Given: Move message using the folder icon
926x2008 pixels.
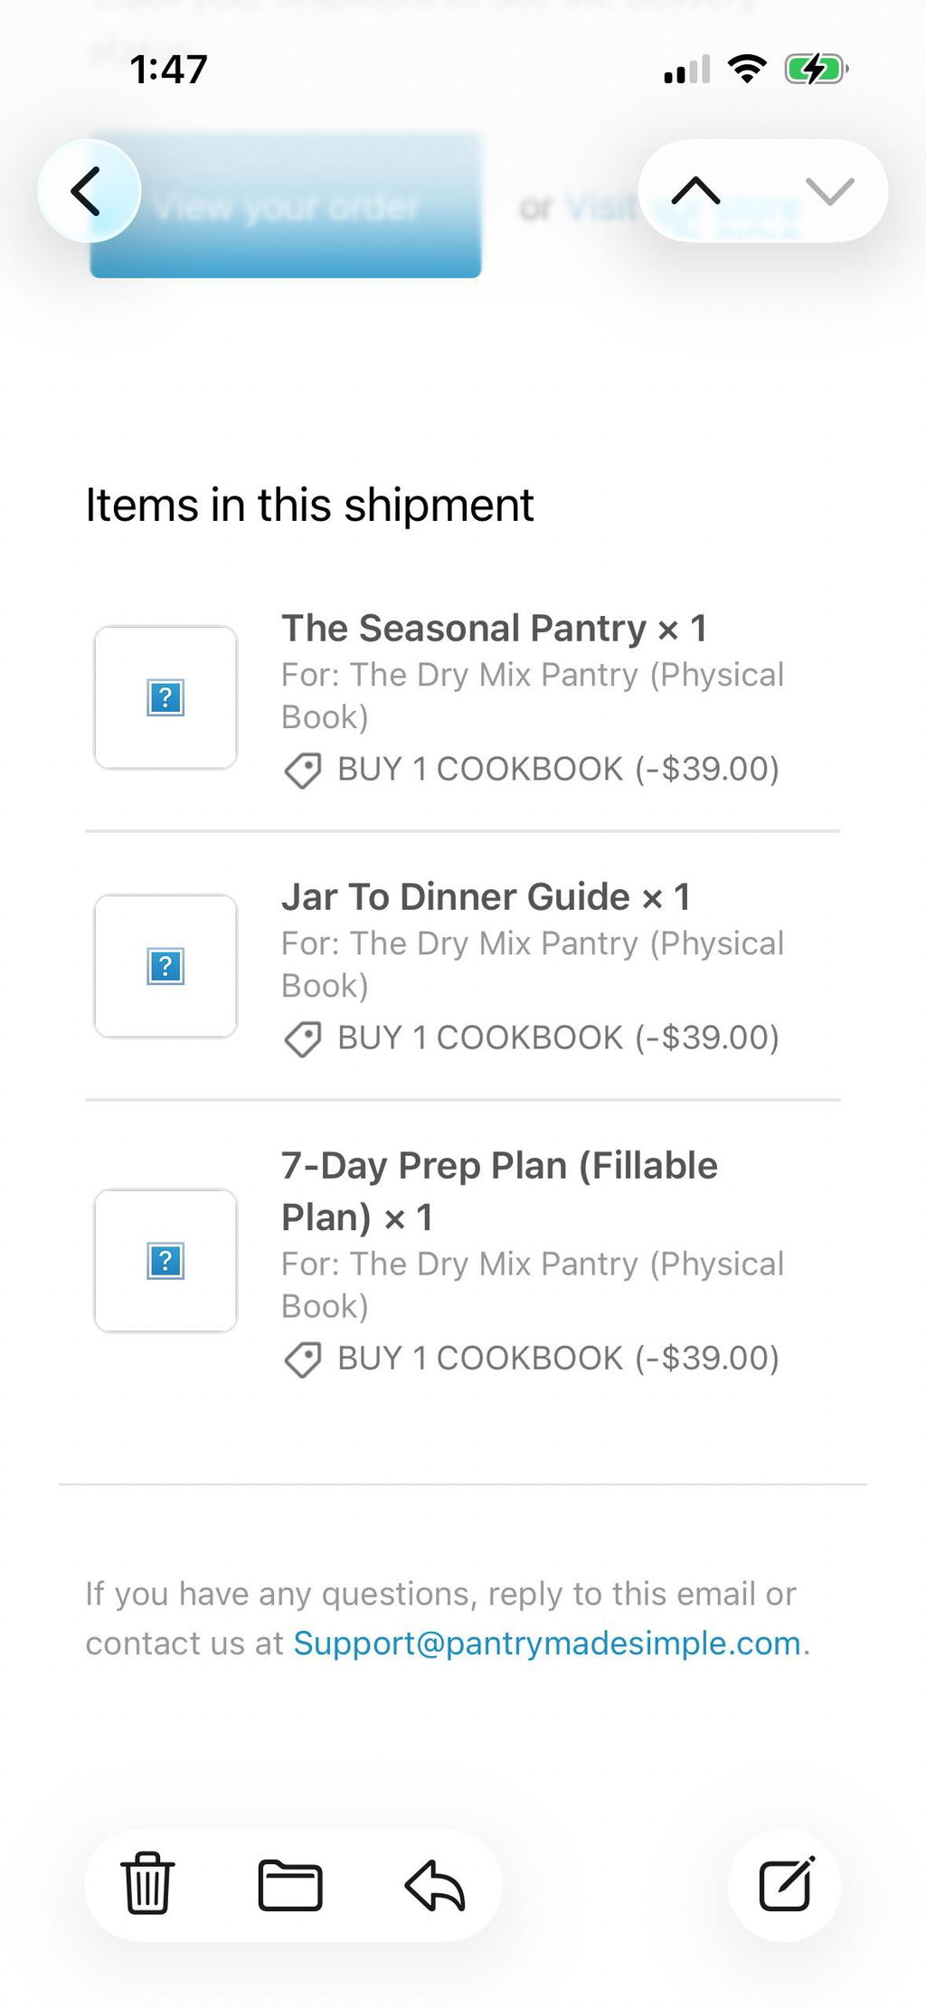Looking at the screenshot, I should tap(289, 1885).
